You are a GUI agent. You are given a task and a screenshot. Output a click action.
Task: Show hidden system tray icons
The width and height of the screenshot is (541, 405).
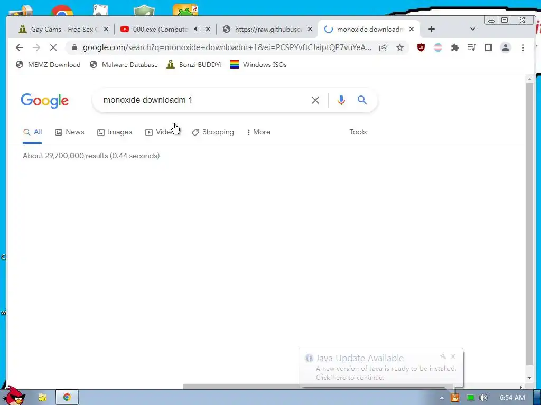click(x=442, y=398)
